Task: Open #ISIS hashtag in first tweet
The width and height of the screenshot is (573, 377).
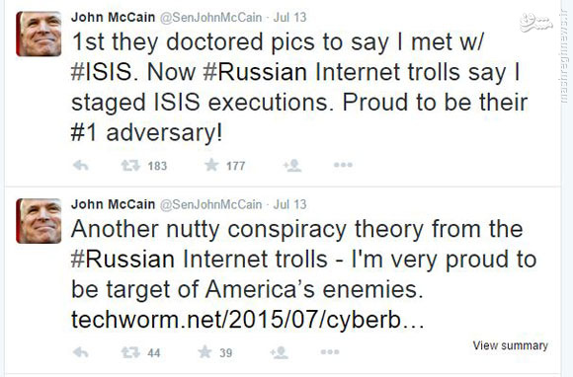Action: click(101, 72)
